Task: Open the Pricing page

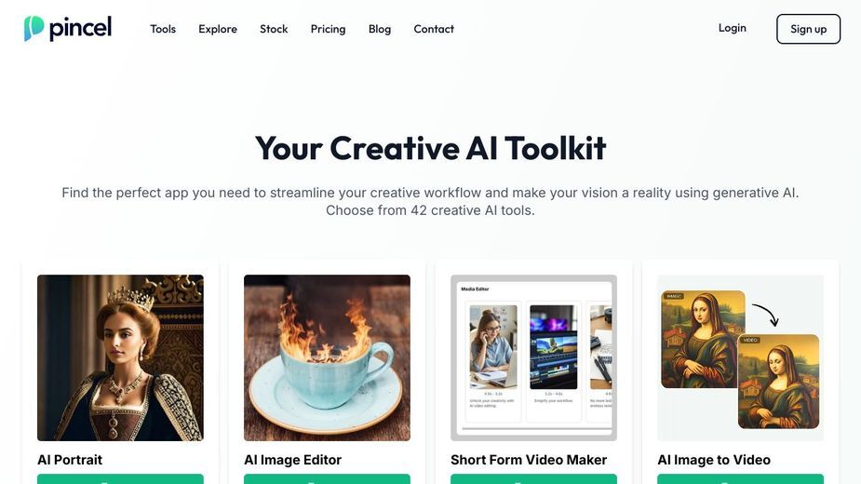Action: coord(328,29)
